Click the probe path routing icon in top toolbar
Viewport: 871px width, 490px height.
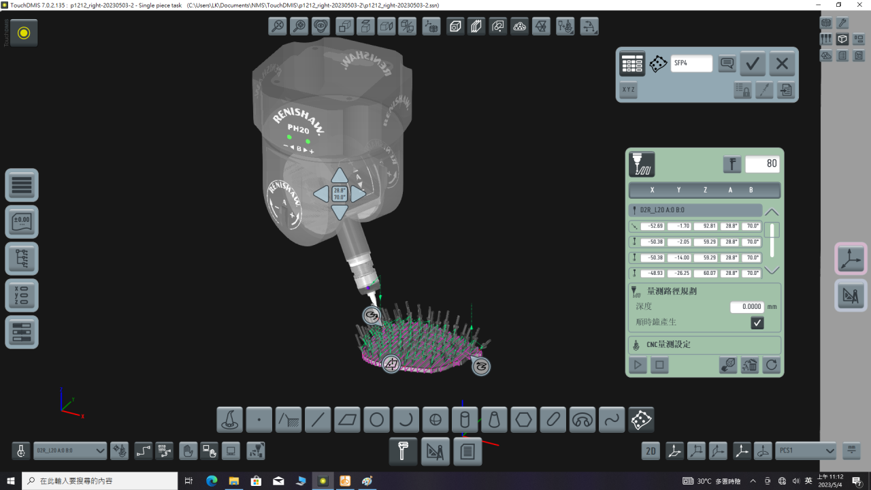[589, 27]
